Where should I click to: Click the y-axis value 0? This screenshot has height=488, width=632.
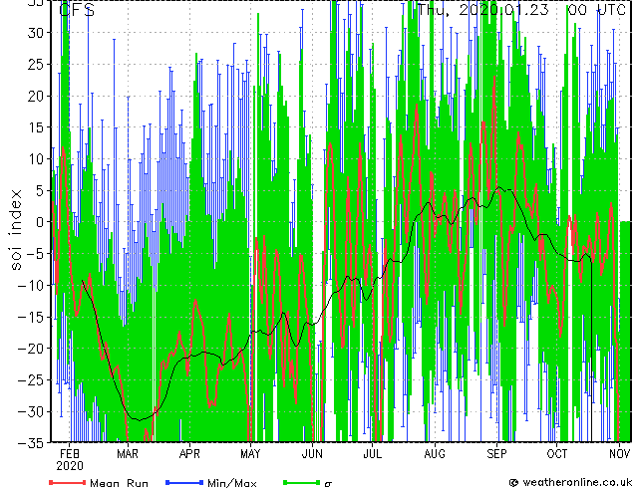click(39, 222)
